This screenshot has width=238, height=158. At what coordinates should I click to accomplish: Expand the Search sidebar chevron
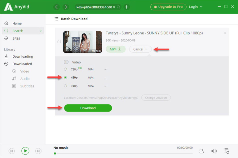click(x=41, y=31)
